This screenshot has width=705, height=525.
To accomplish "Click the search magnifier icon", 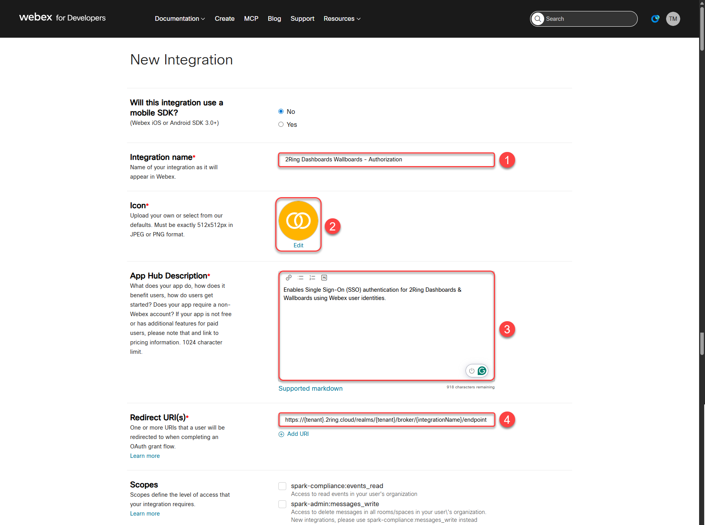I will 538,19.
